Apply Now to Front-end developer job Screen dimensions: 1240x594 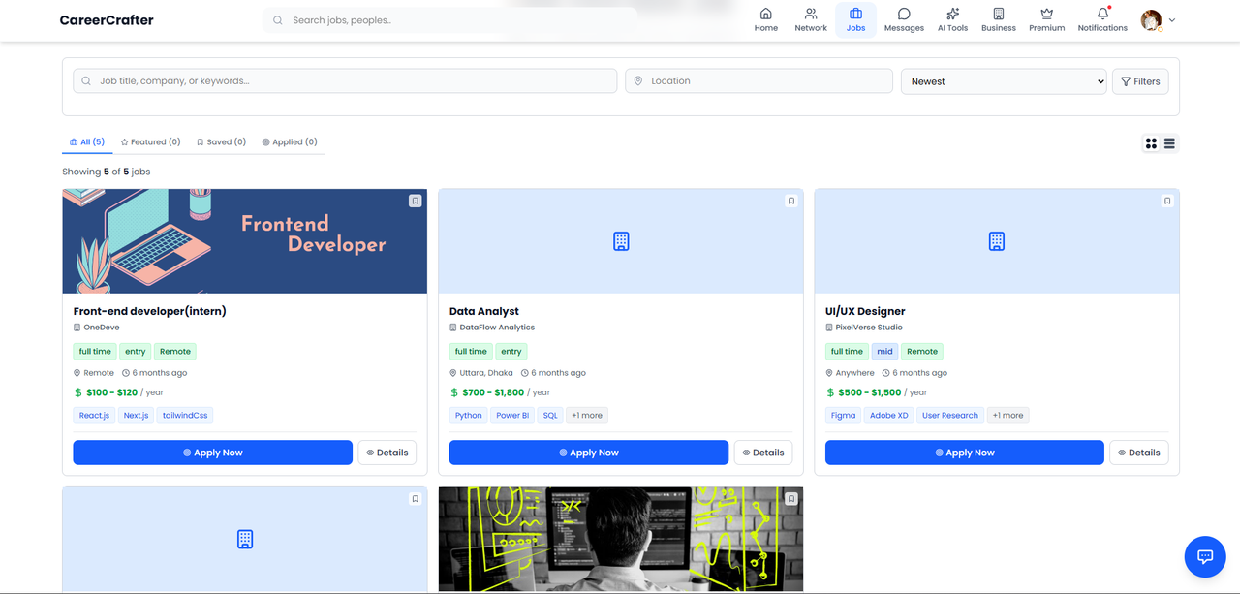pyautogui.click(x=213, y=453)
